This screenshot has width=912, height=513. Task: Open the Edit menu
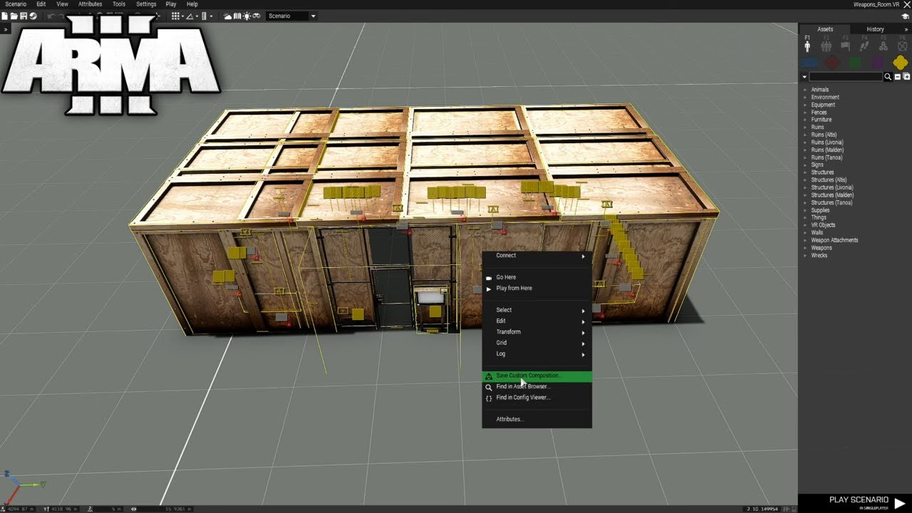(x=41, y=4)
